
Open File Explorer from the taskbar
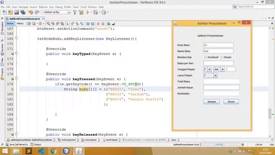16,151
